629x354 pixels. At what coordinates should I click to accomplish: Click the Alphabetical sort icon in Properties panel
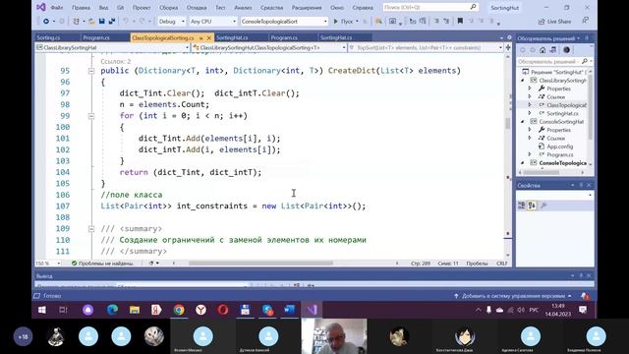coord(532,206)
